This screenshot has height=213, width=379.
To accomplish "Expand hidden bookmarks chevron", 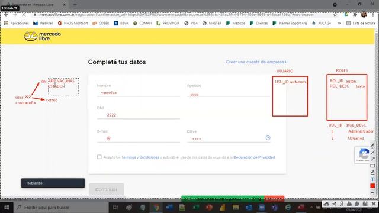I will click(x=339, y=24).
